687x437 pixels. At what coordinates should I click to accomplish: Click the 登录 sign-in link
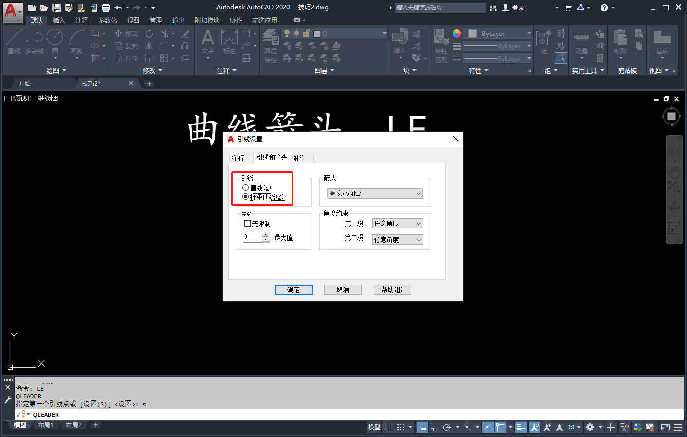(x=518, y=7)
